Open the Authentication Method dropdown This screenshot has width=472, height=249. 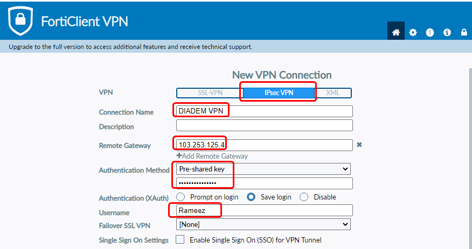[x=263, y=169]
